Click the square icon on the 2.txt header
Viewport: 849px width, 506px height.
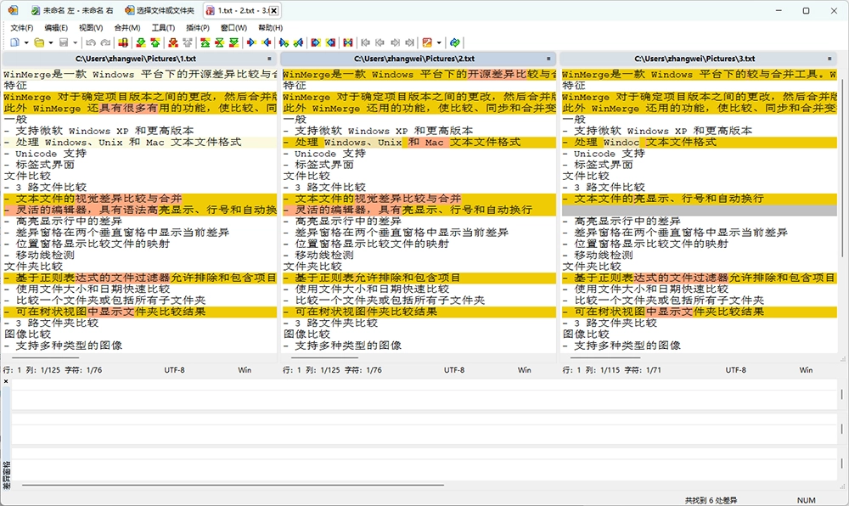click(x=548, y=59)
